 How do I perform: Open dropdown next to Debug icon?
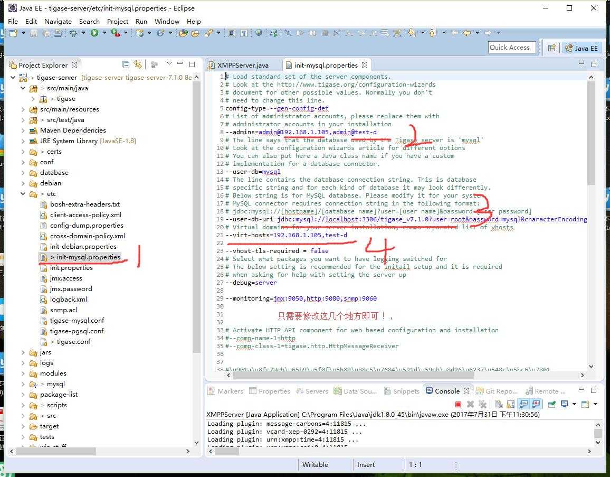pos(83,33)
